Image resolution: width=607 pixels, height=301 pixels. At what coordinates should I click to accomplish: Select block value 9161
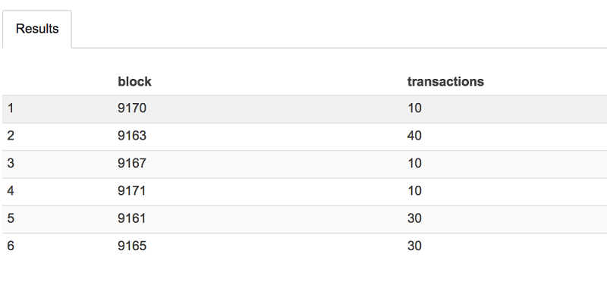coord(131,218)
